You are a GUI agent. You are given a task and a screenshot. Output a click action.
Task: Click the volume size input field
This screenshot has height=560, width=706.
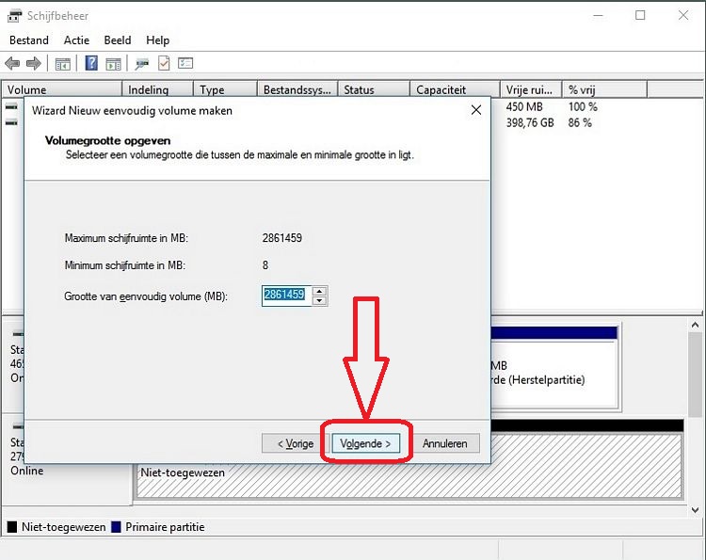(x=286, y=296)
